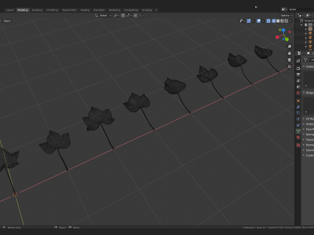Open the viewport Options dropdown
Screen dimensions: 314x235
coord(287,16)
